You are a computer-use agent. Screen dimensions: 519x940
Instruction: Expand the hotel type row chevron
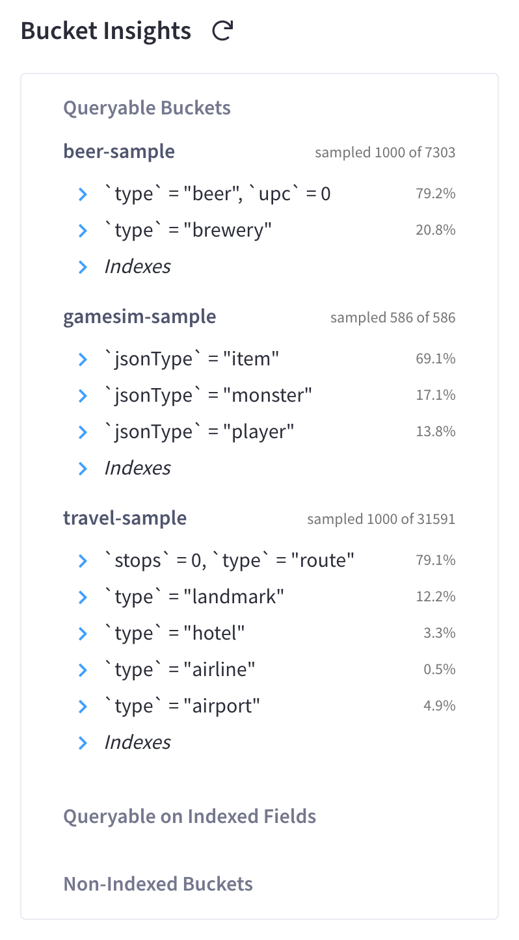click(83, 633)
